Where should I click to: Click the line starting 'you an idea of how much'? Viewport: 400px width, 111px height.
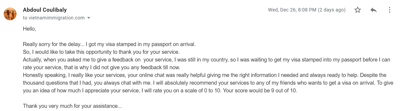[x=160, y=91]
